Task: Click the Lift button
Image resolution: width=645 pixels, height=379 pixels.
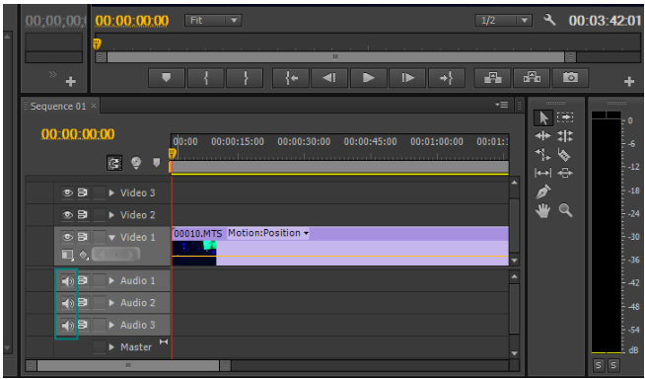Action: (492, 78)
